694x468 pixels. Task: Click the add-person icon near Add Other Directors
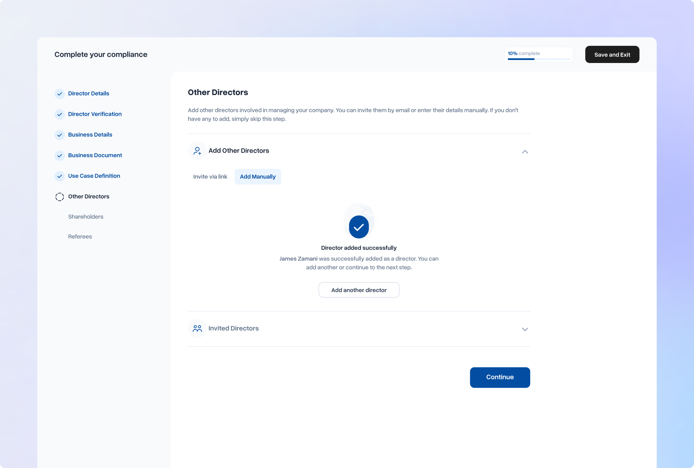coord(197,151)
